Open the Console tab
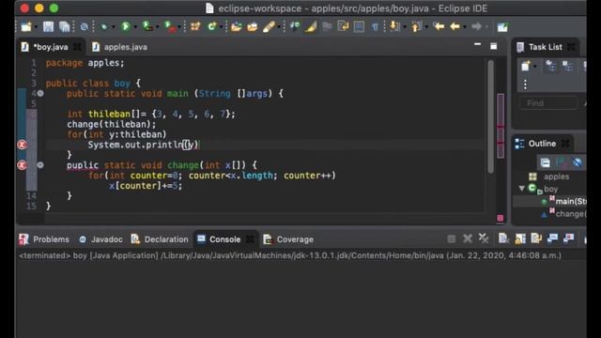The height and width of the screenshot is (338, 601). [x=224, y=239]
